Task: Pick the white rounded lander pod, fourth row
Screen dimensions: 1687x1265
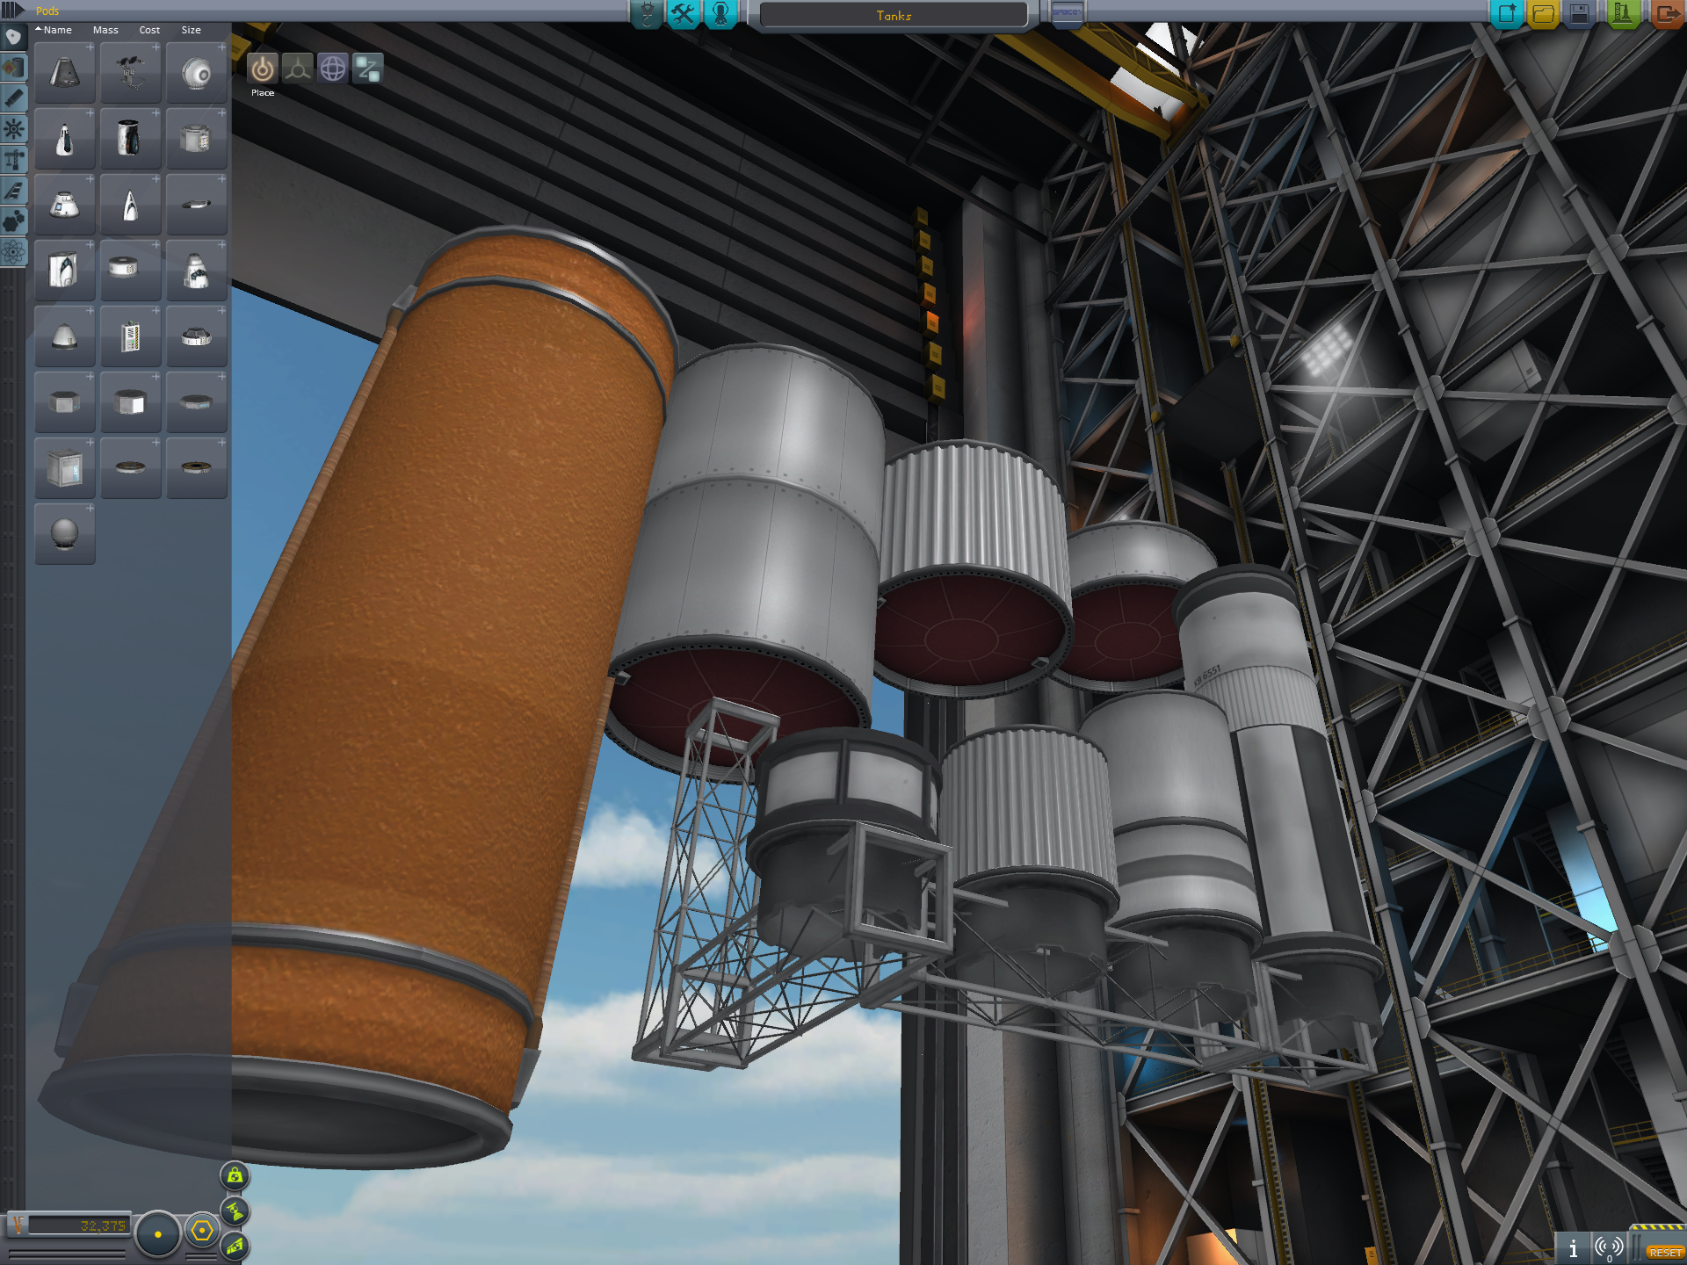Action: pos(197,271)
